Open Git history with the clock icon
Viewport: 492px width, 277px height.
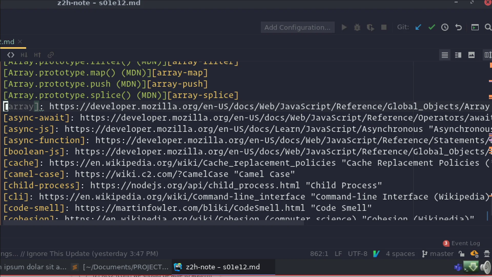click(x=445, y=27)
